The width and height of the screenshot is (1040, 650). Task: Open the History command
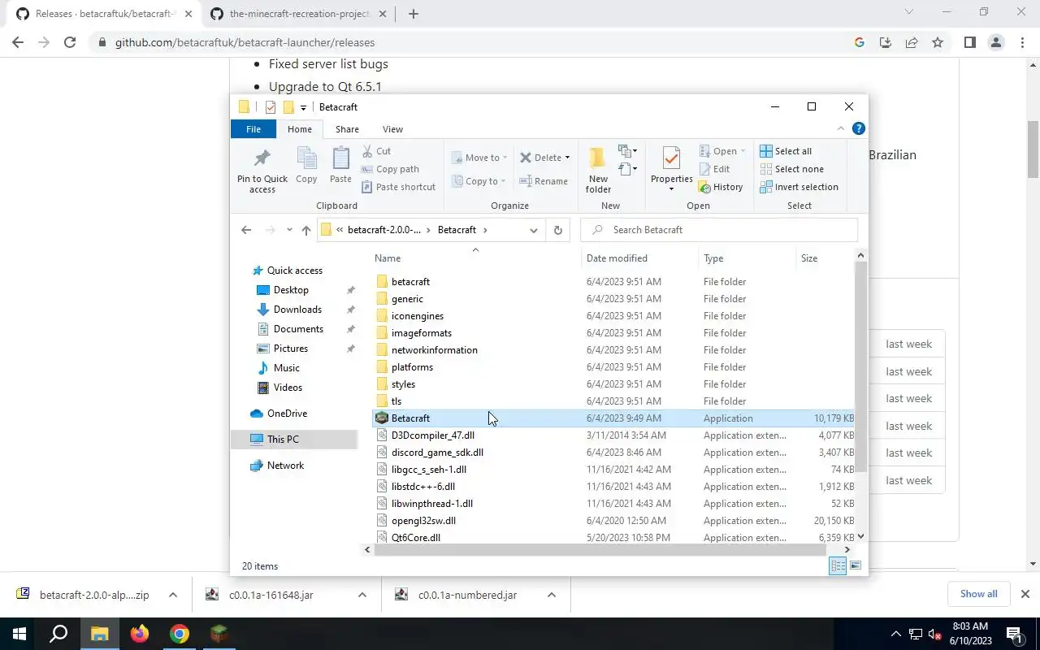(721, 187)
